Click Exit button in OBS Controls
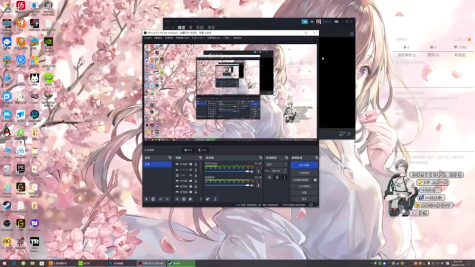Screen dimensions: 475x267 point(304,199)
